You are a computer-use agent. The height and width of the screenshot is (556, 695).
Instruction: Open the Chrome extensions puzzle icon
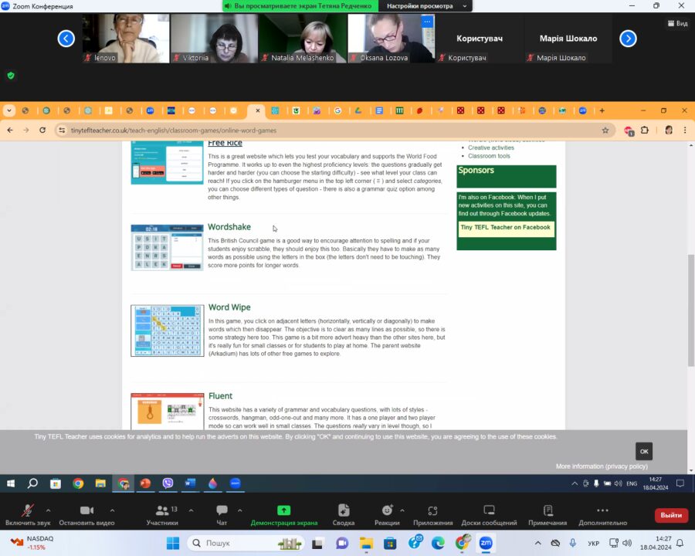point(645,130)
